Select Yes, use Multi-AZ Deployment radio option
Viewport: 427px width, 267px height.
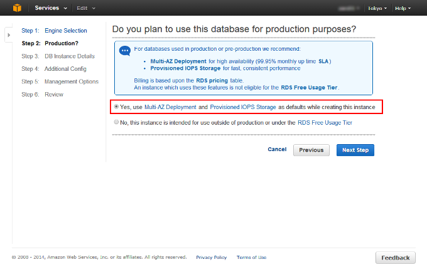[117, 107]
